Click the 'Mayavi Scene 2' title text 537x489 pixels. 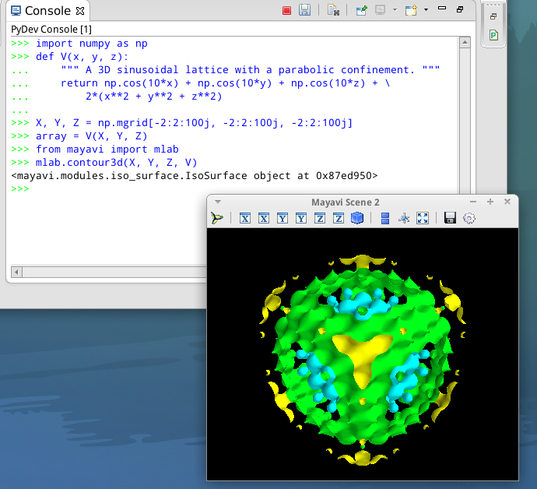click(x=346, y=202)
